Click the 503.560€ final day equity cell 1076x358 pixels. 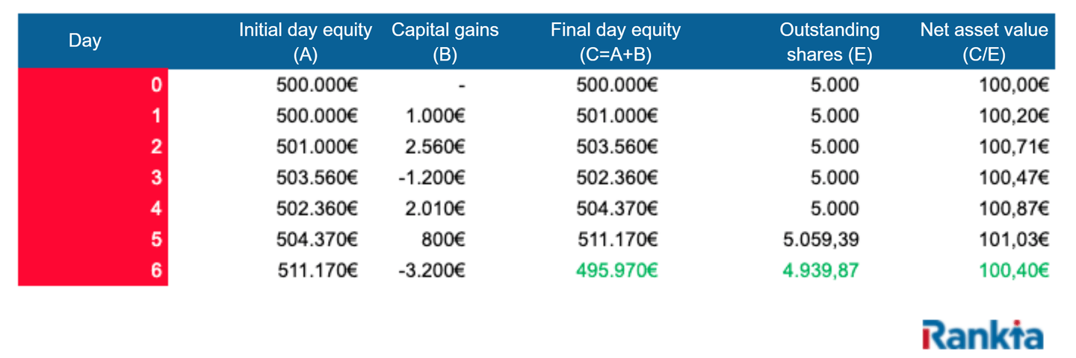point(616,147)
